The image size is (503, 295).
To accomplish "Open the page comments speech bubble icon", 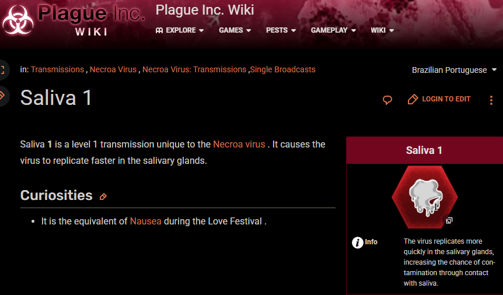I will (387, 100).
